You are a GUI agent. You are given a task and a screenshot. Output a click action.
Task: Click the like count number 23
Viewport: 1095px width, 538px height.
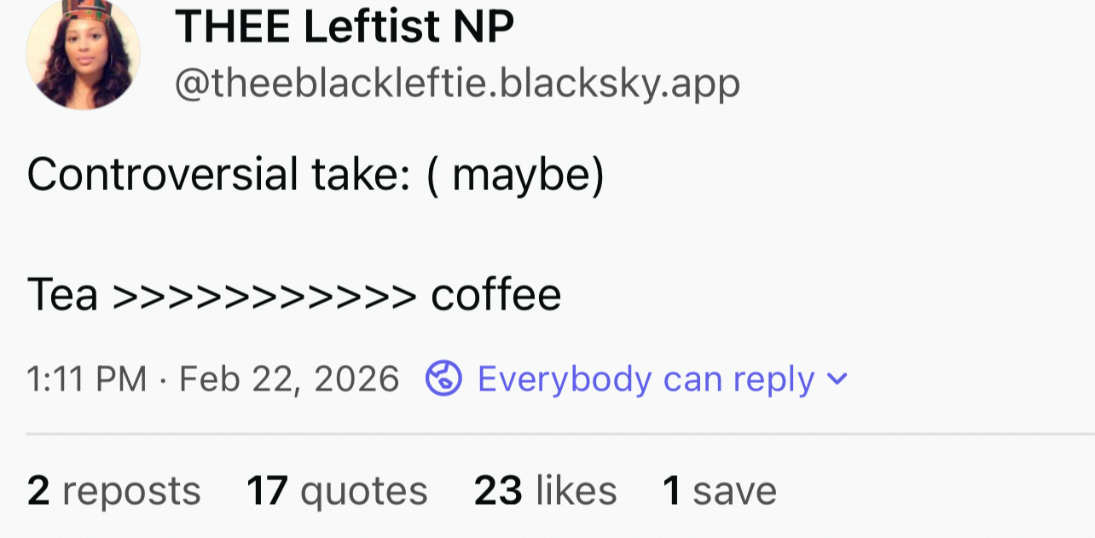(x=498, y=491)
